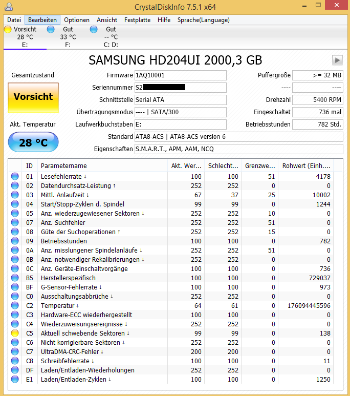350x396 pixels.
Task: Click status icon for Hardware-ECC wiederhergestellt
Action: 15,315
